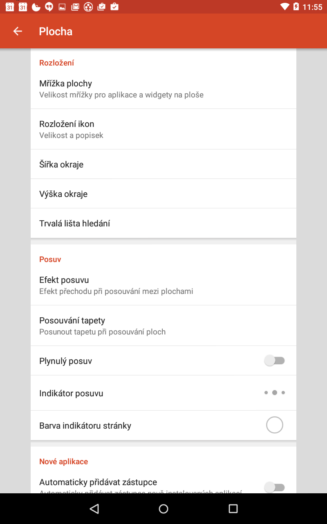Screen dimensions: 327x524
Task: Toggle the Plynulý posuv switch
Action: (274, 361)
